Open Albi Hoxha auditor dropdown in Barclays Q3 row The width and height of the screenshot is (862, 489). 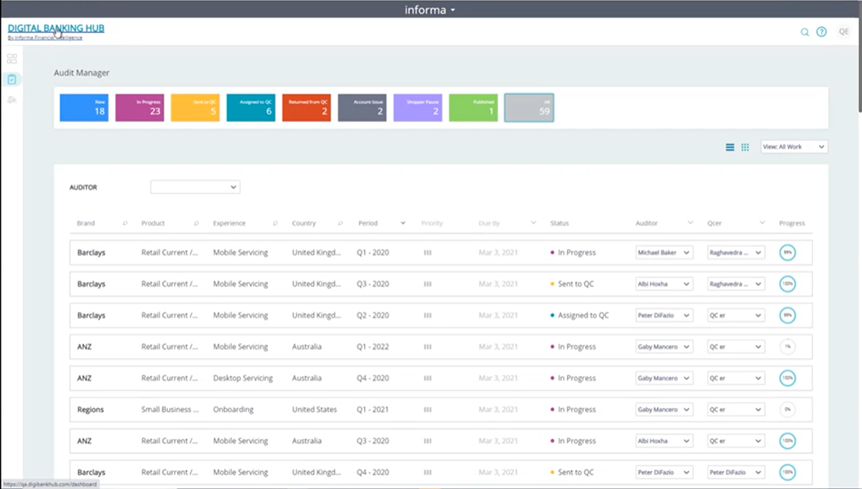click(664, 284)
